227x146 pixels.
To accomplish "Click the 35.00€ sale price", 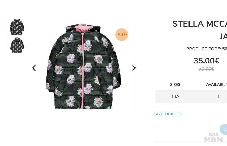I will coord(206,61).
